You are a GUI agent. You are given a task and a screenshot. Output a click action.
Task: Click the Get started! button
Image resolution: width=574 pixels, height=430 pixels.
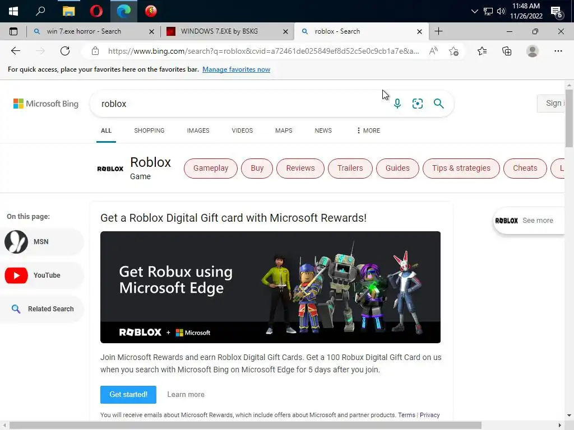pyautogui.click(x=128, y=395)
